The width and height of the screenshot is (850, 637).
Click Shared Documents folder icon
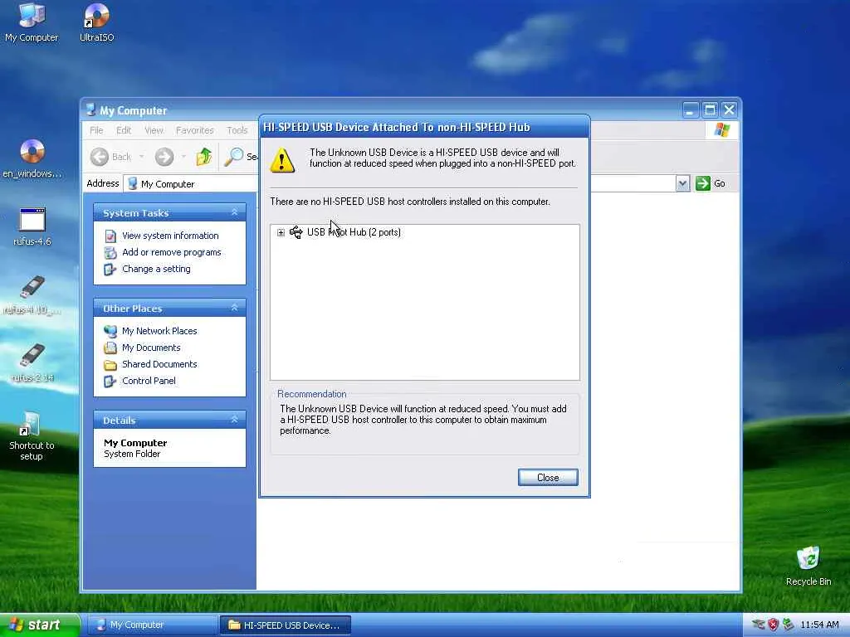[x=110, y=365]
